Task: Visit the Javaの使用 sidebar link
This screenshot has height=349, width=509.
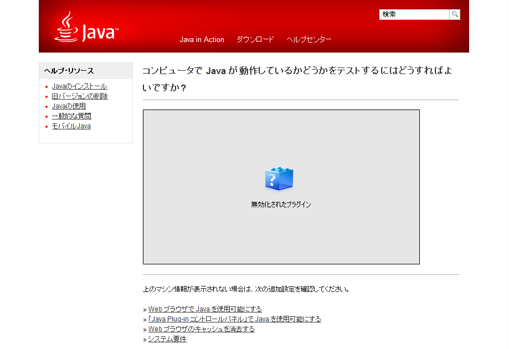Action: tap(69, 106)
